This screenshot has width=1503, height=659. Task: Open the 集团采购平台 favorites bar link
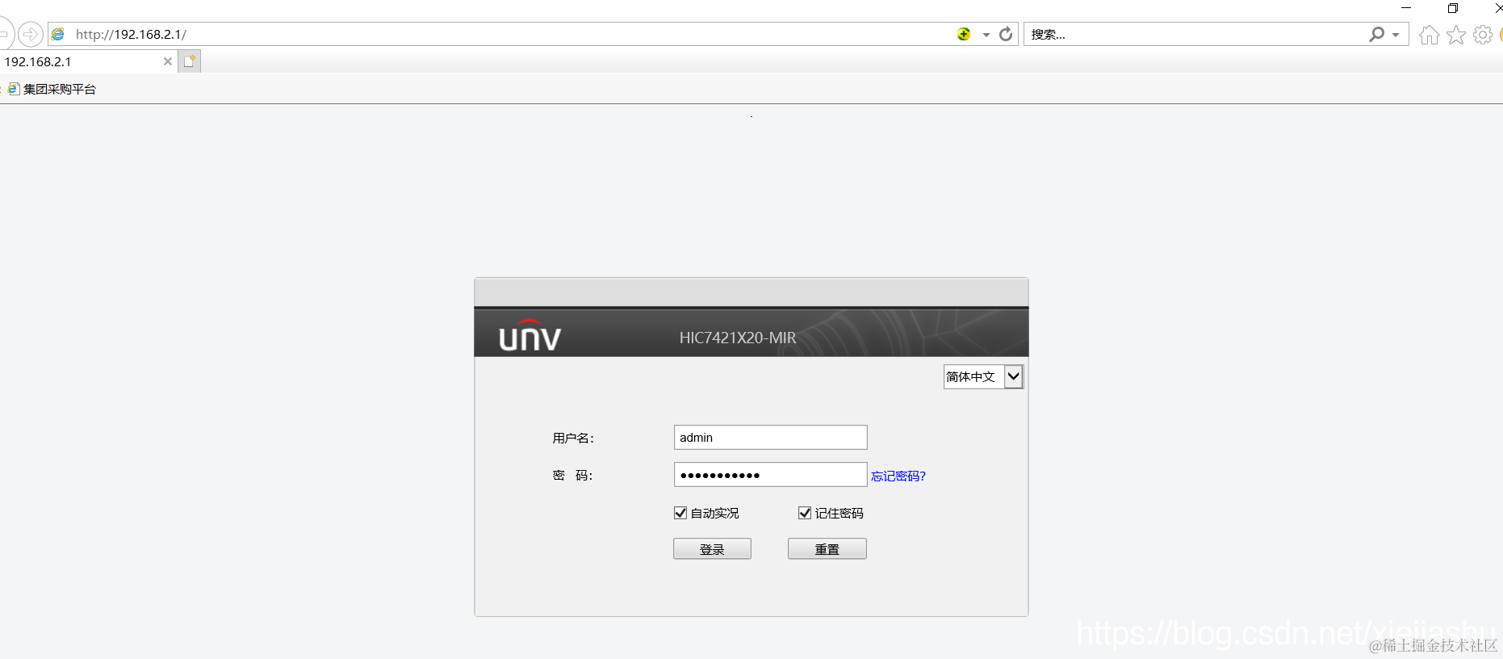52,89
